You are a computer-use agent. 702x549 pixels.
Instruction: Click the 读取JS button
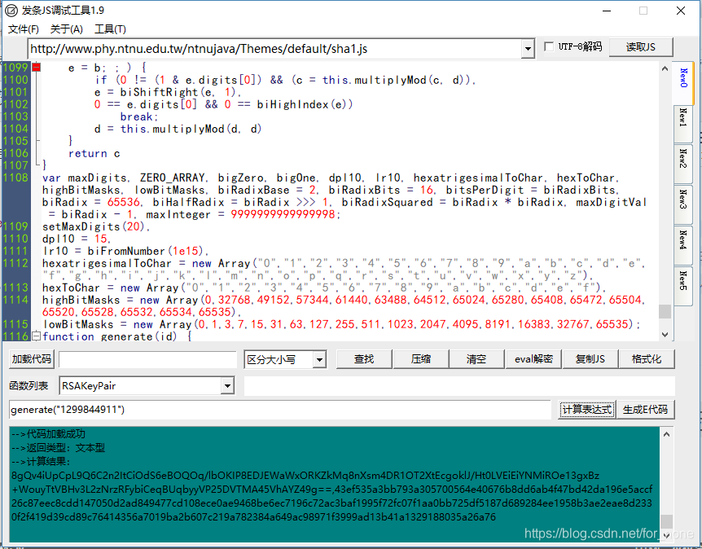pyautogui.click(x=641, y=47)
